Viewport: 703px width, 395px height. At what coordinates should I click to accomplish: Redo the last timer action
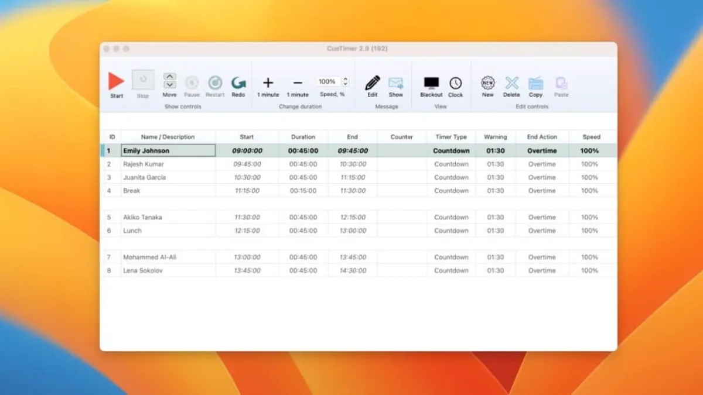[238, 83]
